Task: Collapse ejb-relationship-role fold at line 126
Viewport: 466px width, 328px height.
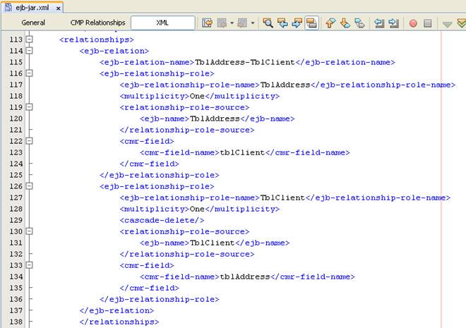Action: [x=29, y=186]
